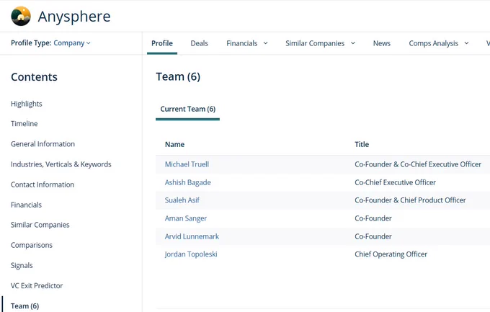Jump to Contact Information section
The width and height of the screenshot is (490, 312).
tap(43, 184)
